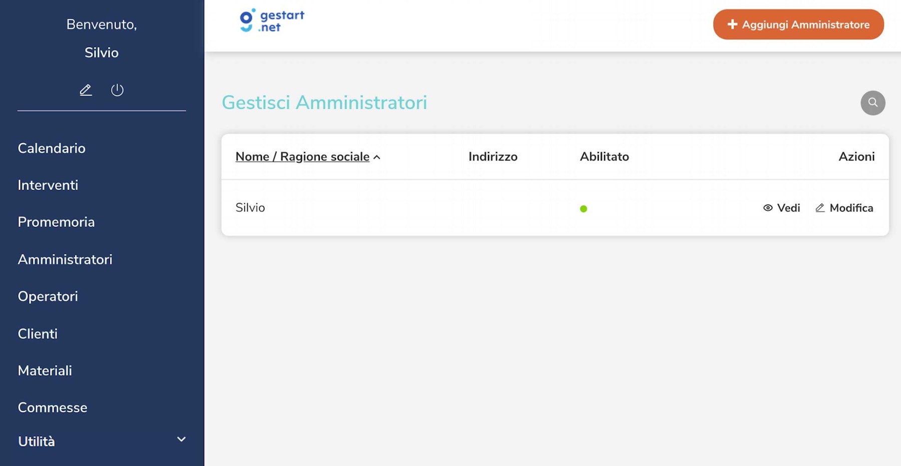Image resolution: width=901 pixels, height=466 pixels.
Task: Click the Aggiungi Amministratore button
Action: [798, 24]
